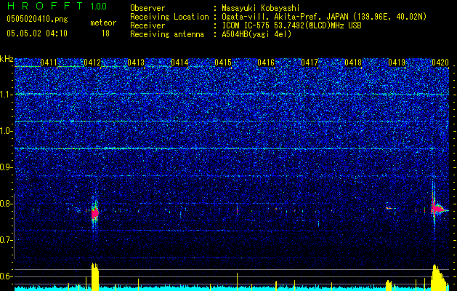Viewport: 457px width, 291px height.
Task: Click the Receiving Location label
Action: click(169, 17)
